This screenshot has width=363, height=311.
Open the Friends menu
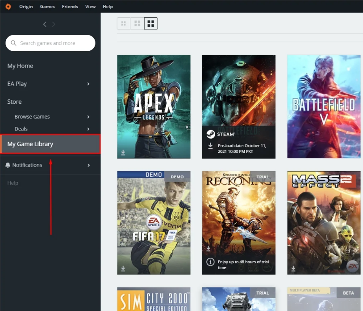tap(70, 7)
